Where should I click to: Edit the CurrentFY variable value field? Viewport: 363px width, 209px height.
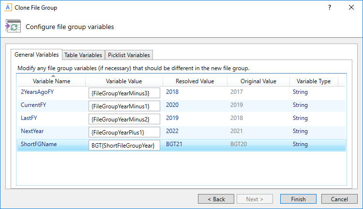(124, 106)
